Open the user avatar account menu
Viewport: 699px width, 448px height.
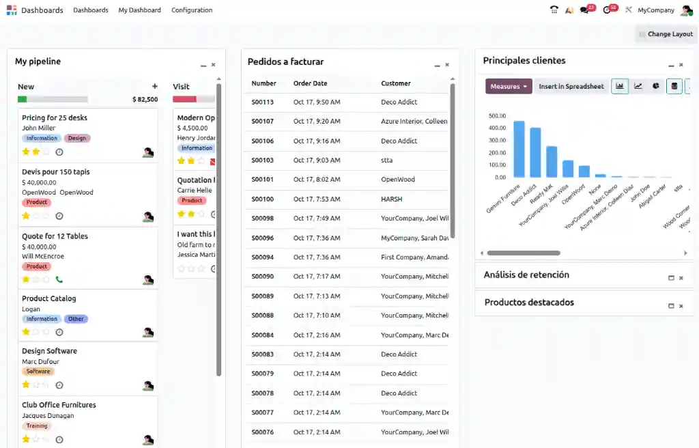687,10
